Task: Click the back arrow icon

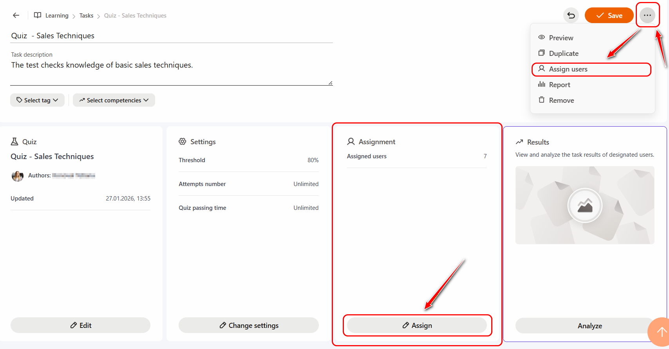Action: click(16, 15)
